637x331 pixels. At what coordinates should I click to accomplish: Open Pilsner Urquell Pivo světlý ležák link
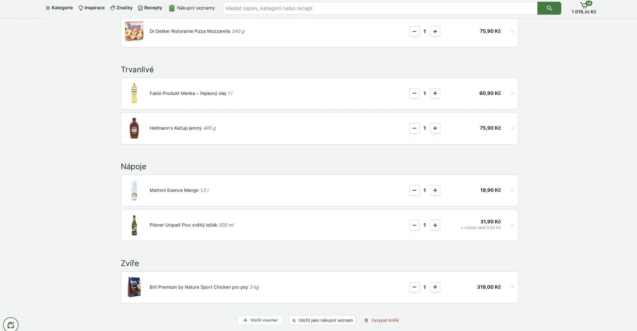(x=192, y=225)
